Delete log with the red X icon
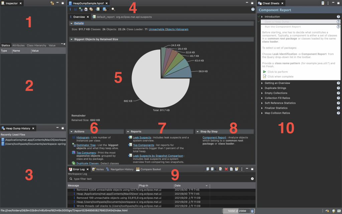Viewport: 342px width, 214px height. 226,169
